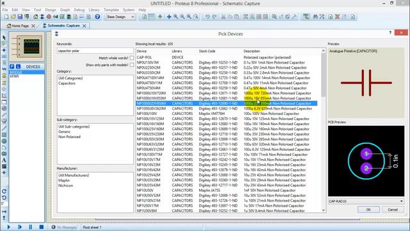
Task: Select the arrow Selection Mode tool
Action: (4, 38)
